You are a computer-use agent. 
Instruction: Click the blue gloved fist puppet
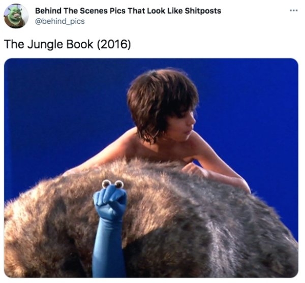click(110, 201)
